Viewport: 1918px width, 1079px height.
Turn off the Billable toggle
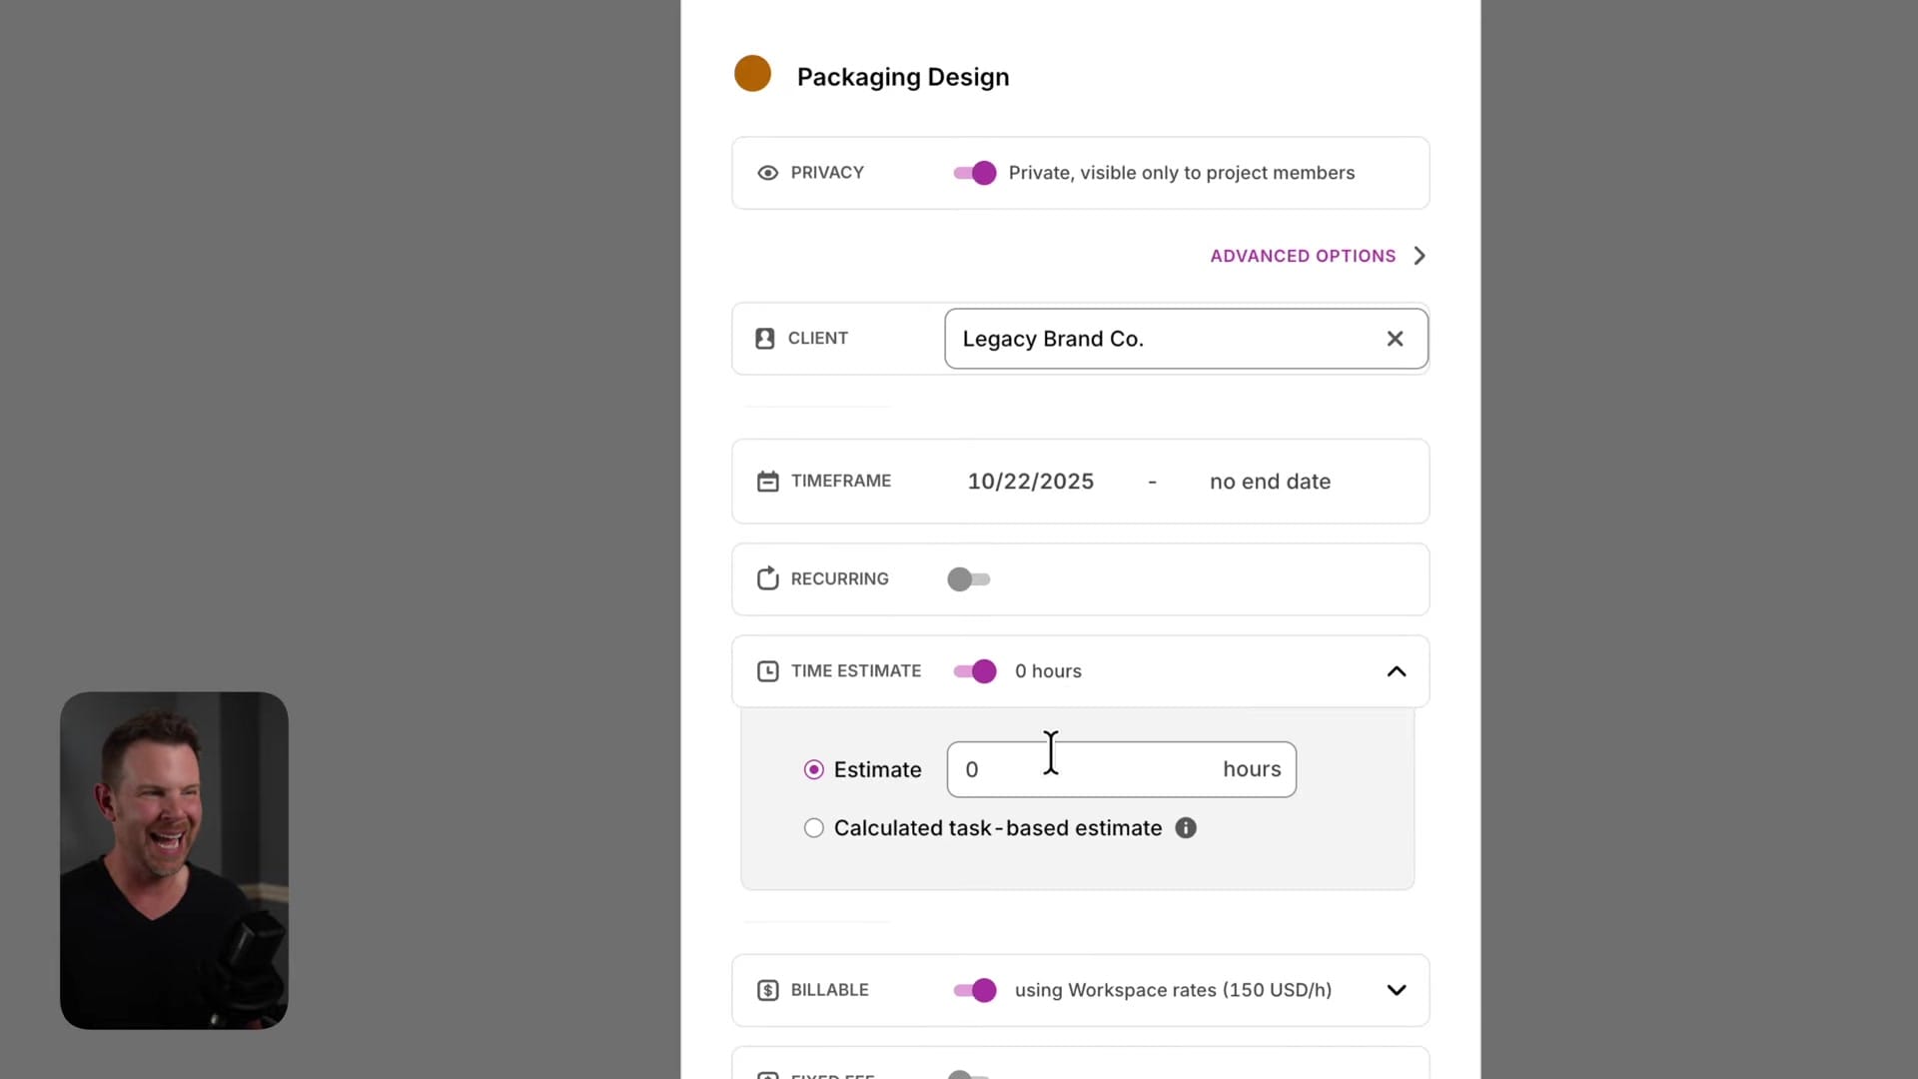[974, 990]
